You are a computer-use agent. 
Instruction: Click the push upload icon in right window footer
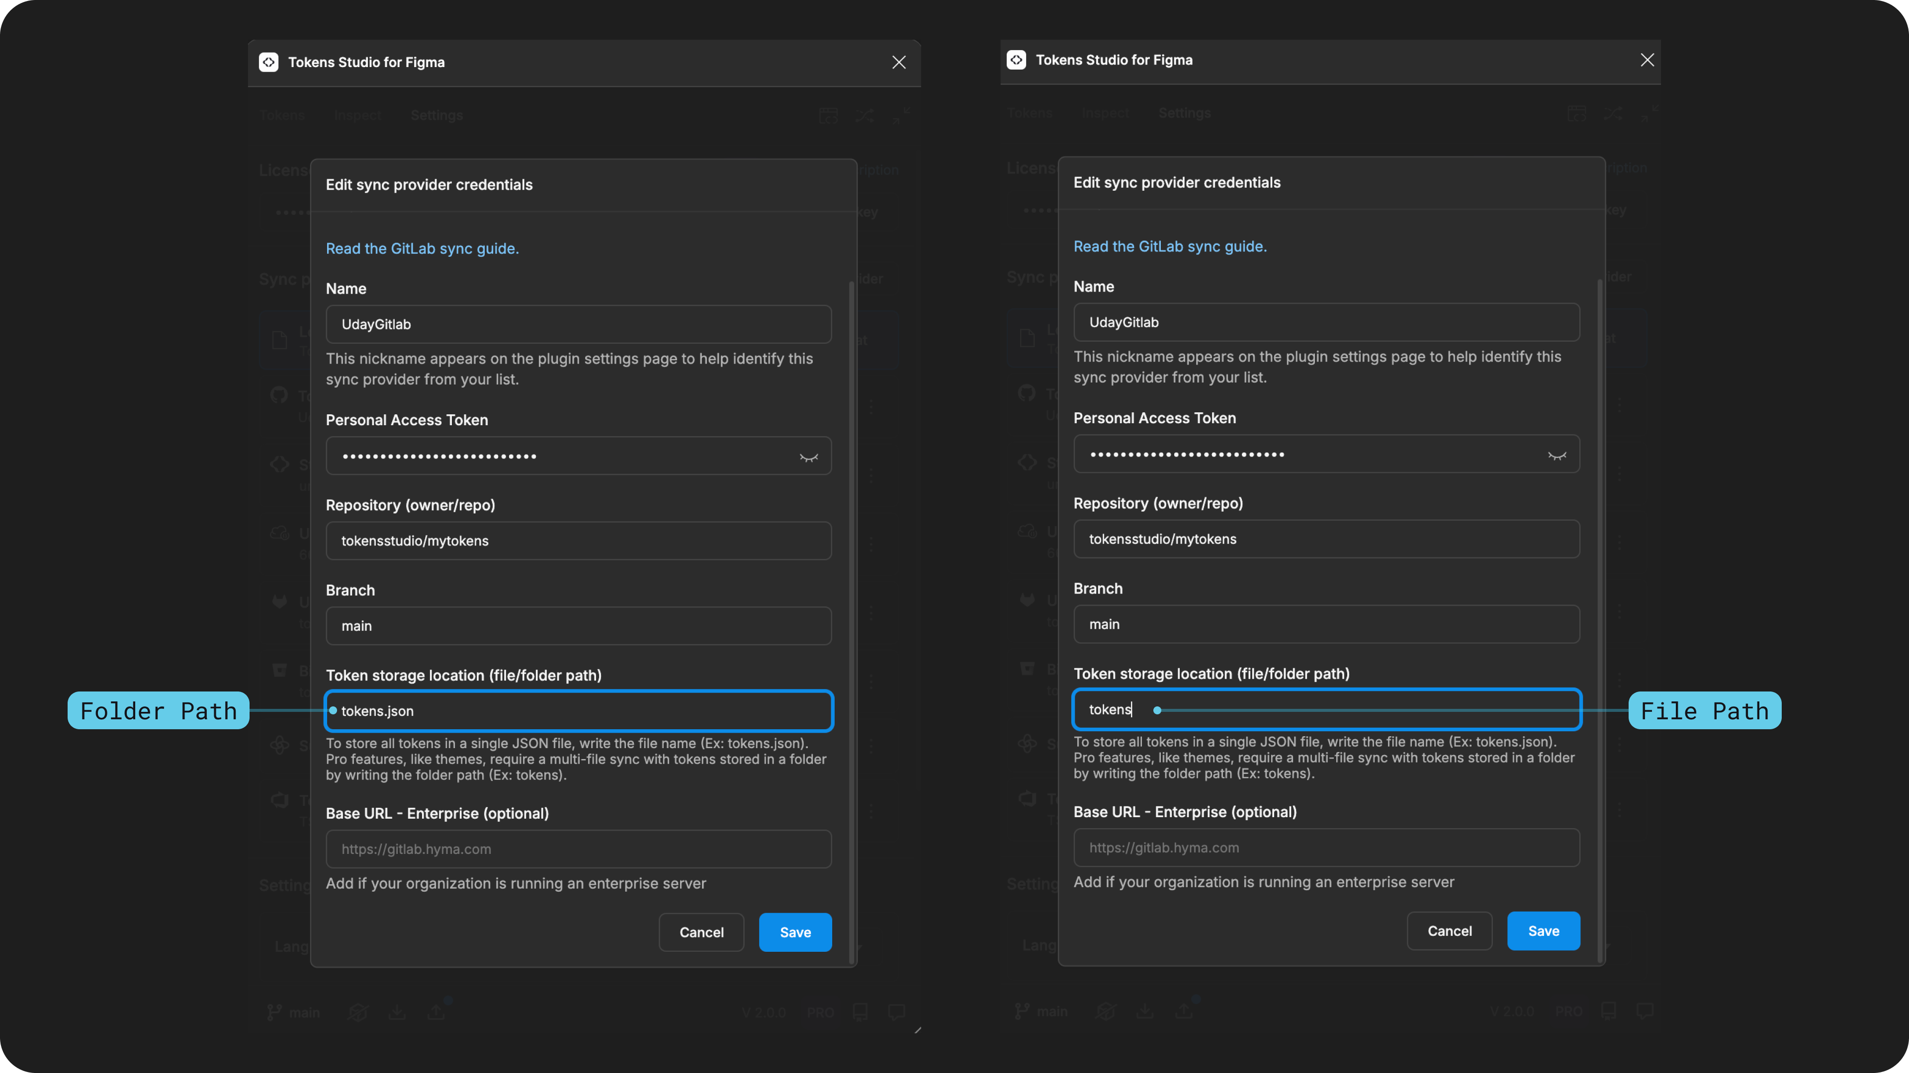(1184, 1011)
